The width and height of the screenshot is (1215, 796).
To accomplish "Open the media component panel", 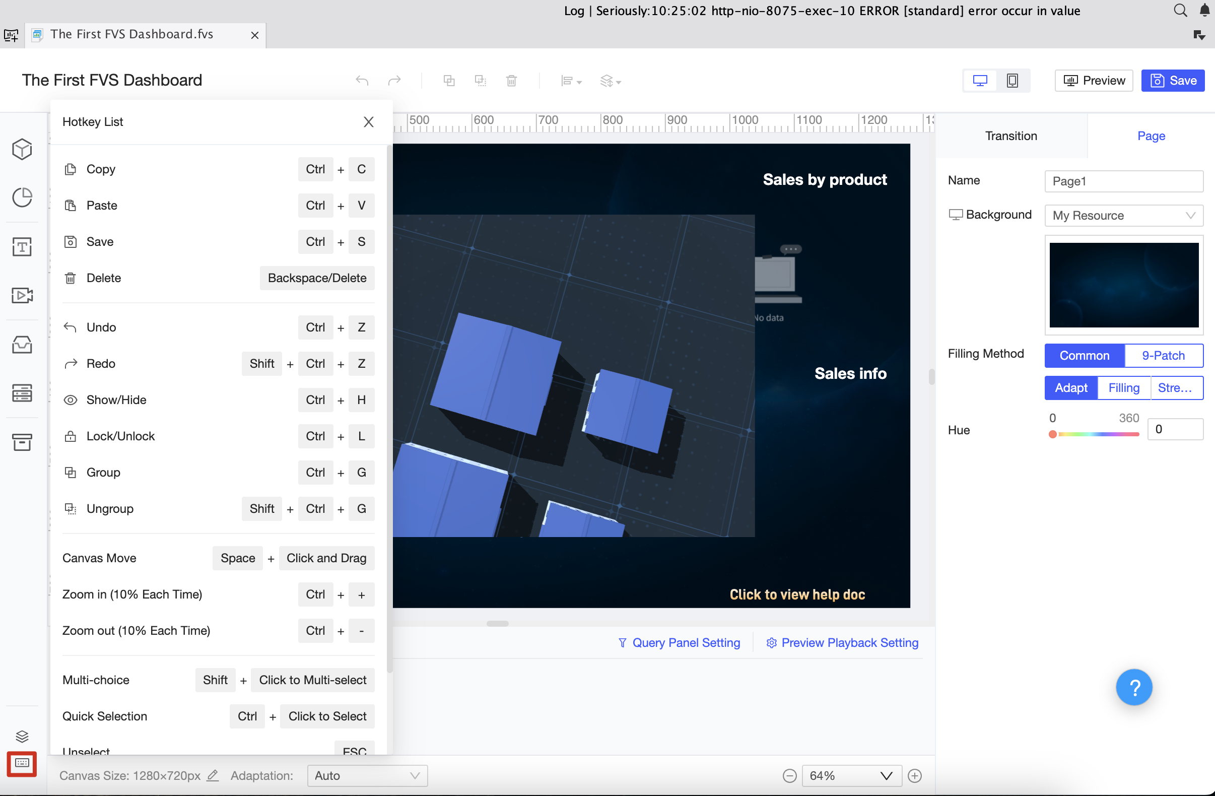I will [22, 295].
